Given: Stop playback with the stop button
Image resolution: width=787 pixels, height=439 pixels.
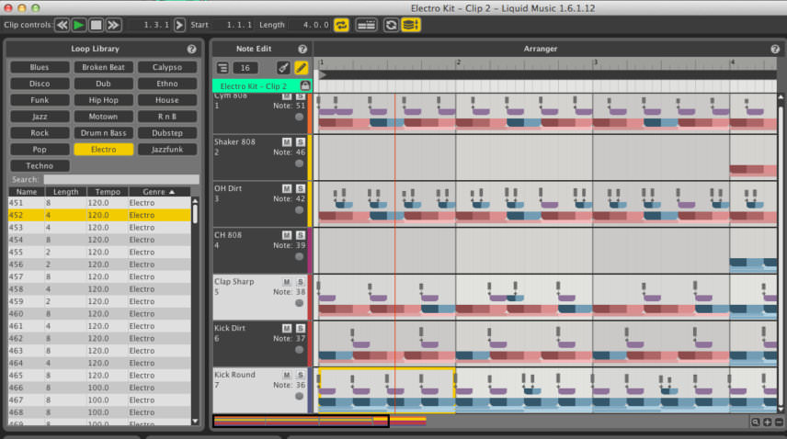Looking at the screenshot, I should (96, 25).
